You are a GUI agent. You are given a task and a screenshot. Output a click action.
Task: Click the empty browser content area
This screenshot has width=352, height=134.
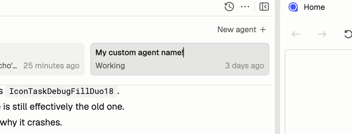[318, 95]
